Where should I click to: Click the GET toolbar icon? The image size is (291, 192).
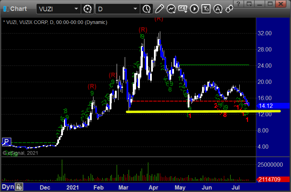click(183, 9)
